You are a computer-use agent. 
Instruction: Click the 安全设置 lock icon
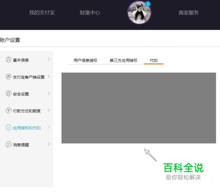(x=8, y=94)
